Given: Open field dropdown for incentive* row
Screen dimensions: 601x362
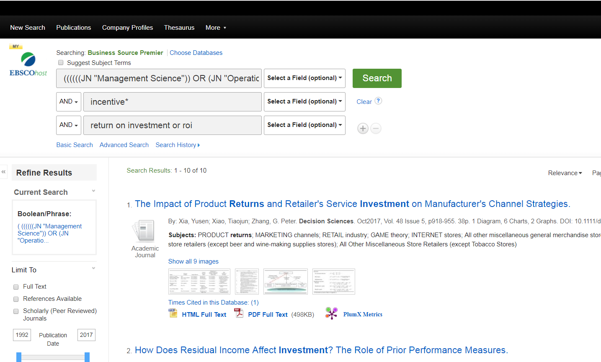Looking at the screenshot, I should click(304, 102).
